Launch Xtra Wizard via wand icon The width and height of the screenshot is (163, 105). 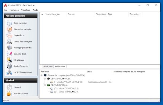coord(9,60)
